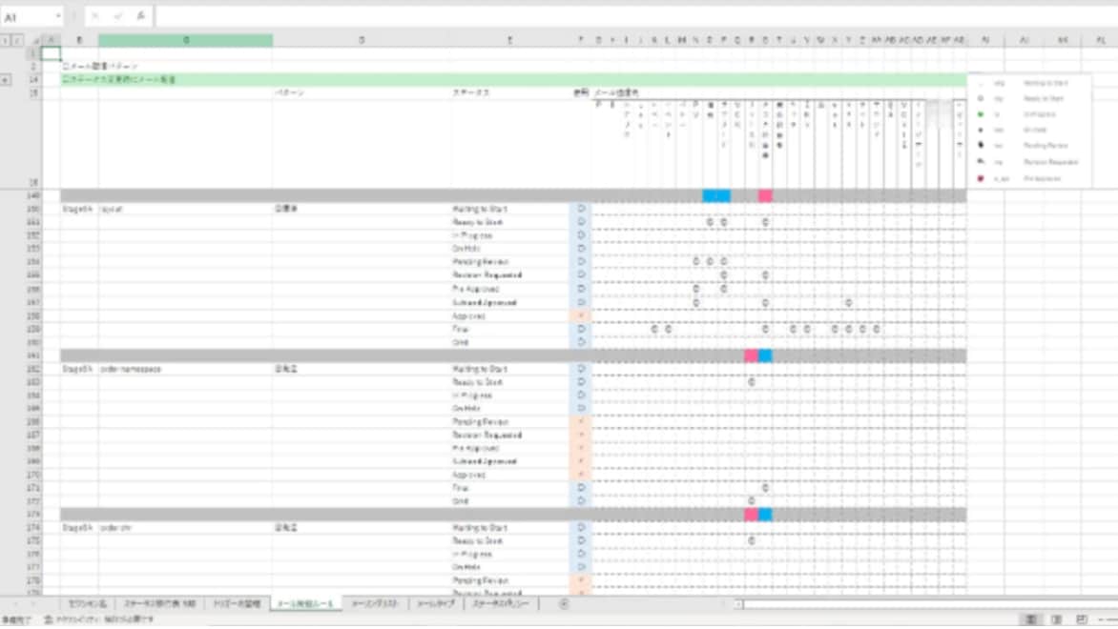Select the active green-underlined sheet tab
Screen dimensions: 1118x629
pos(304,604)
